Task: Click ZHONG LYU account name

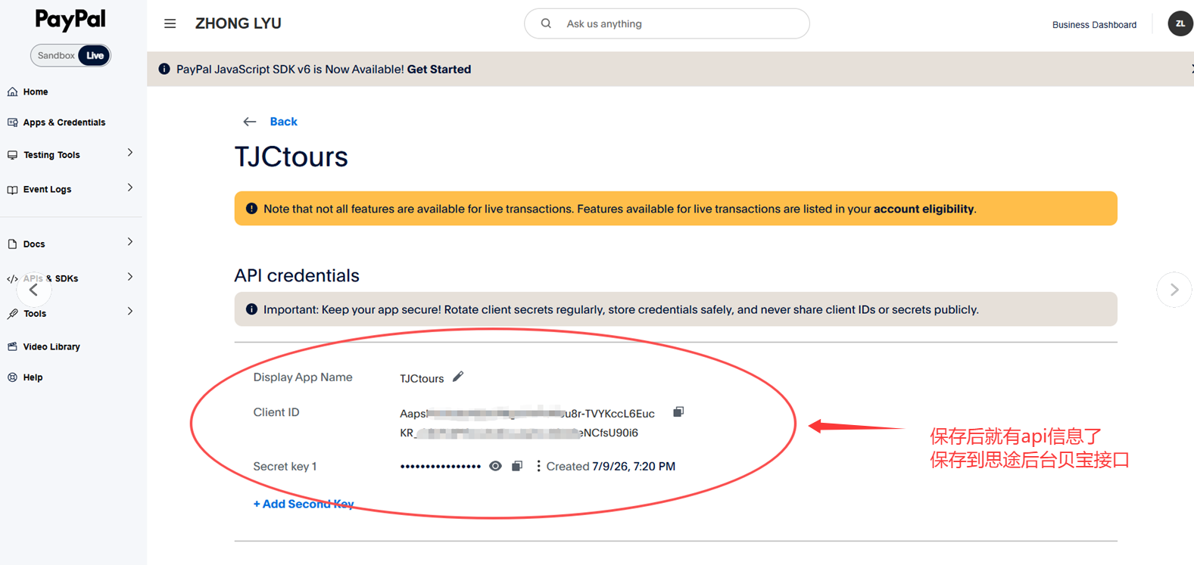Action: [x=238, y=23]
